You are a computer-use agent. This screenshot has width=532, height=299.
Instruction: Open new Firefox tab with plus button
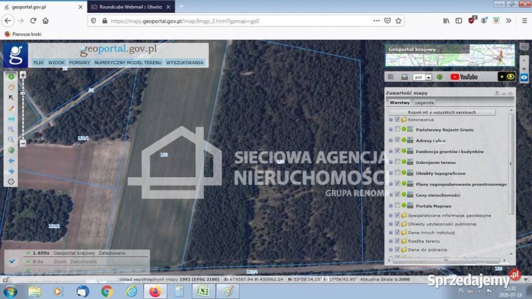tap(182, 7)
